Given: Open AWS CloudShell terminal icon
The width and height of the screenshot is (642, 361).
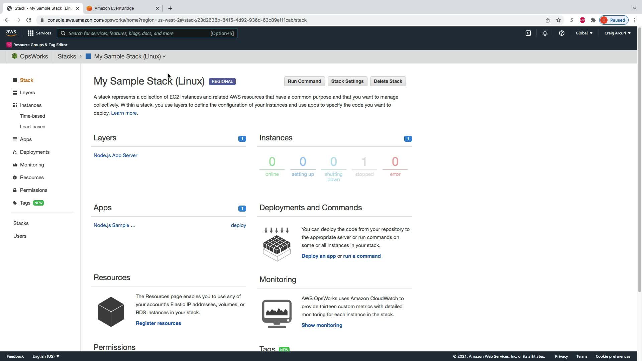Looking at the screenshot, I should (528, 33).
